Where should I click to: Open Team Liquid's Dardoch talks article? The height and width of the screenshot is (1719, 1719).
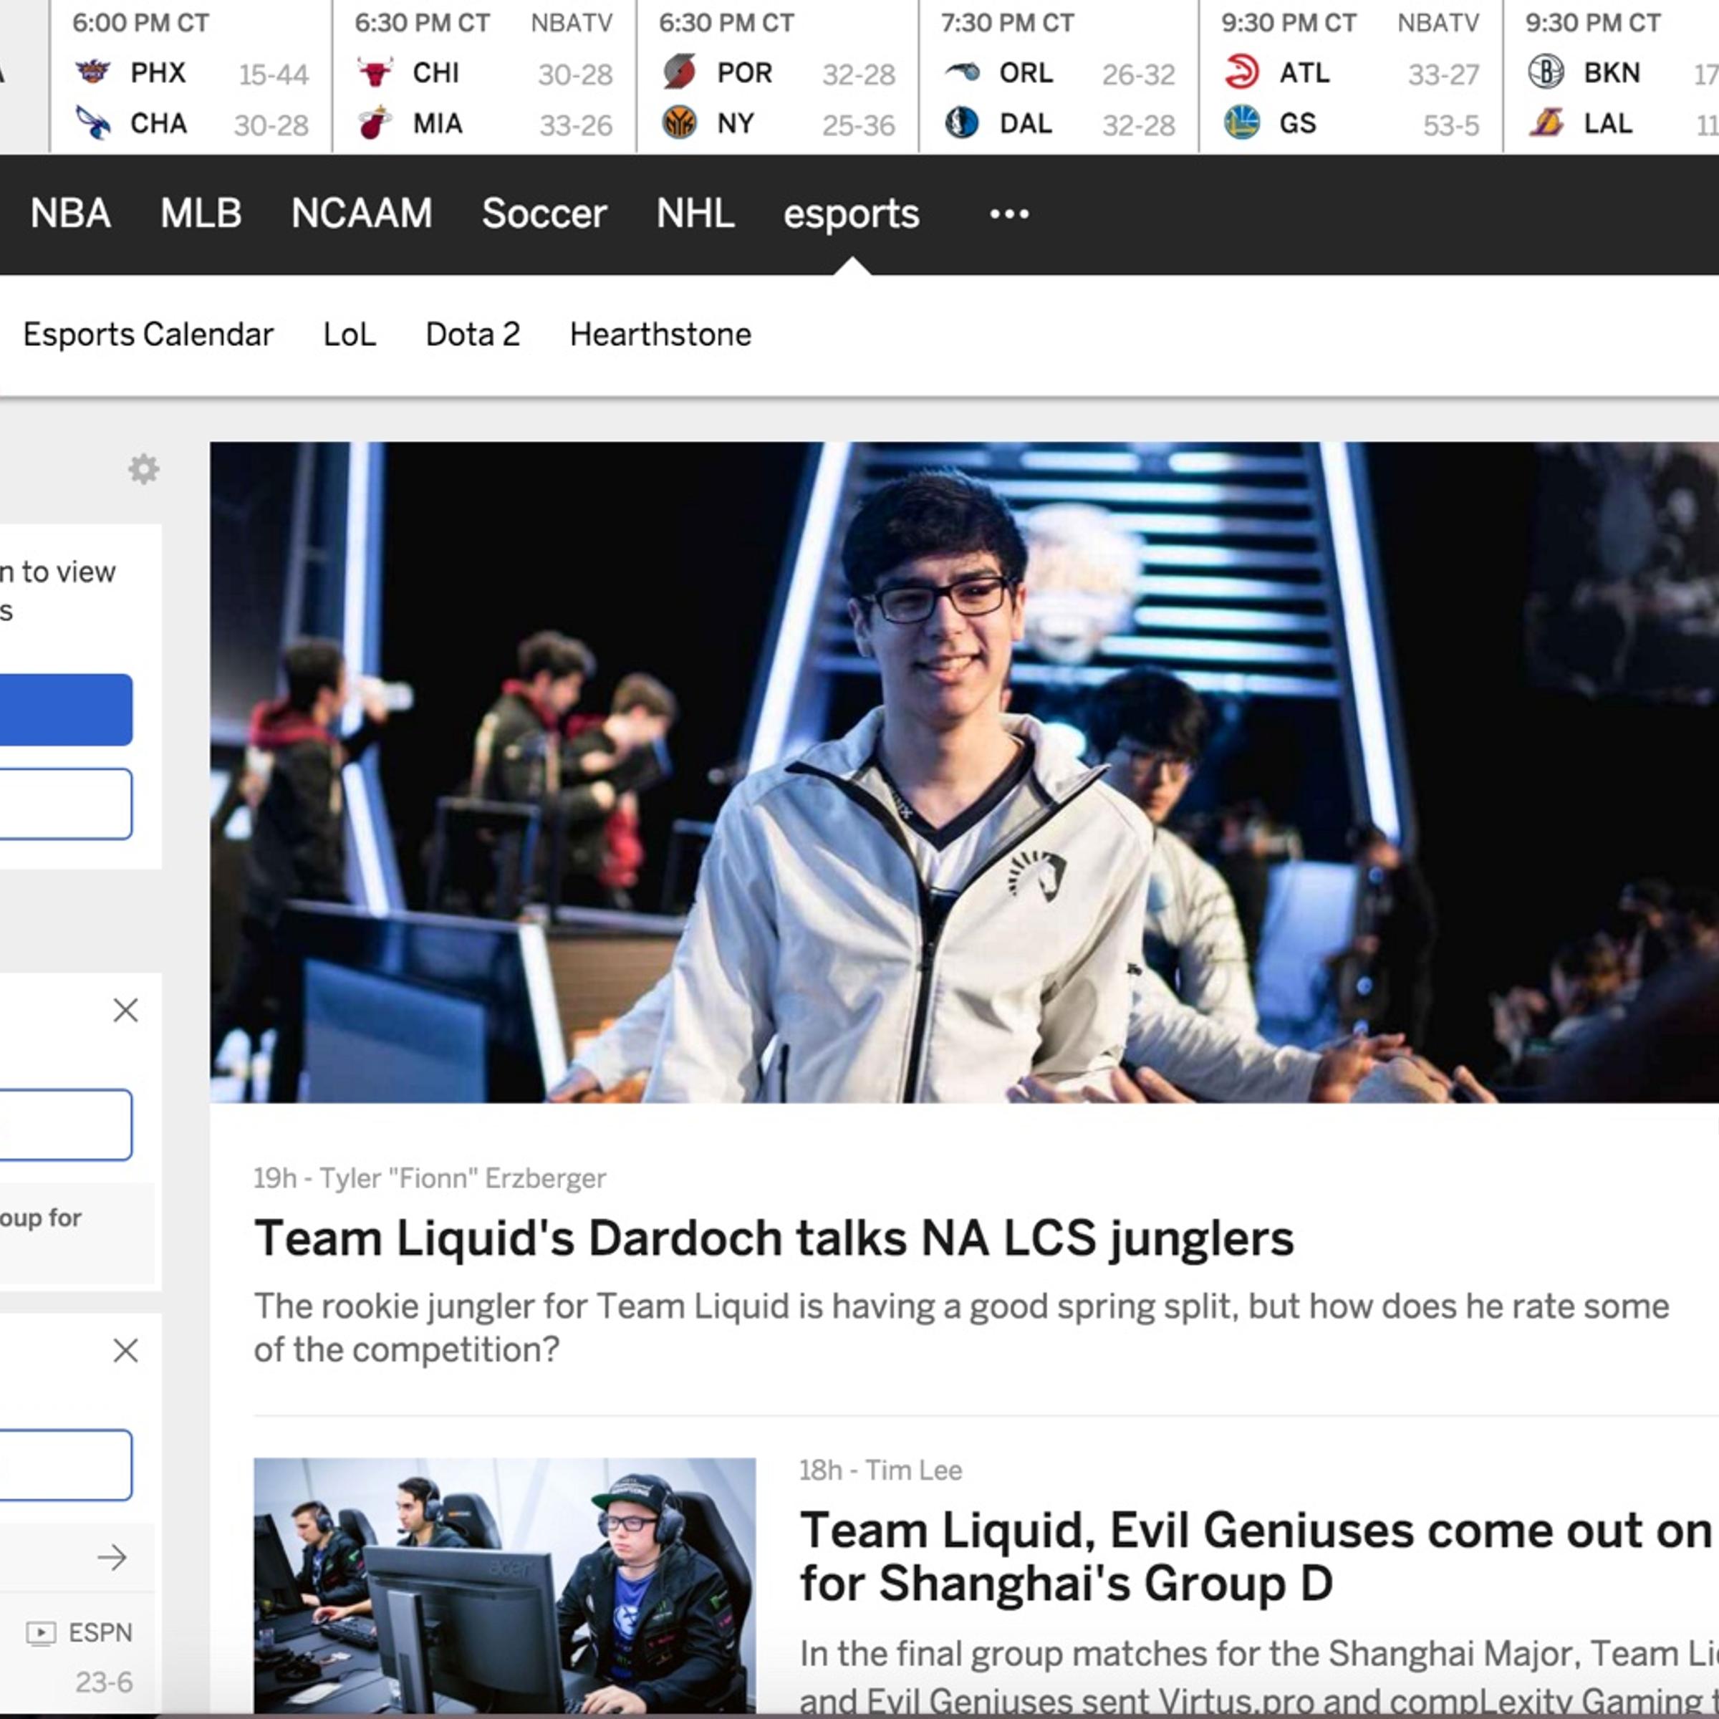pyautogui.click(x=774, y=1238)
